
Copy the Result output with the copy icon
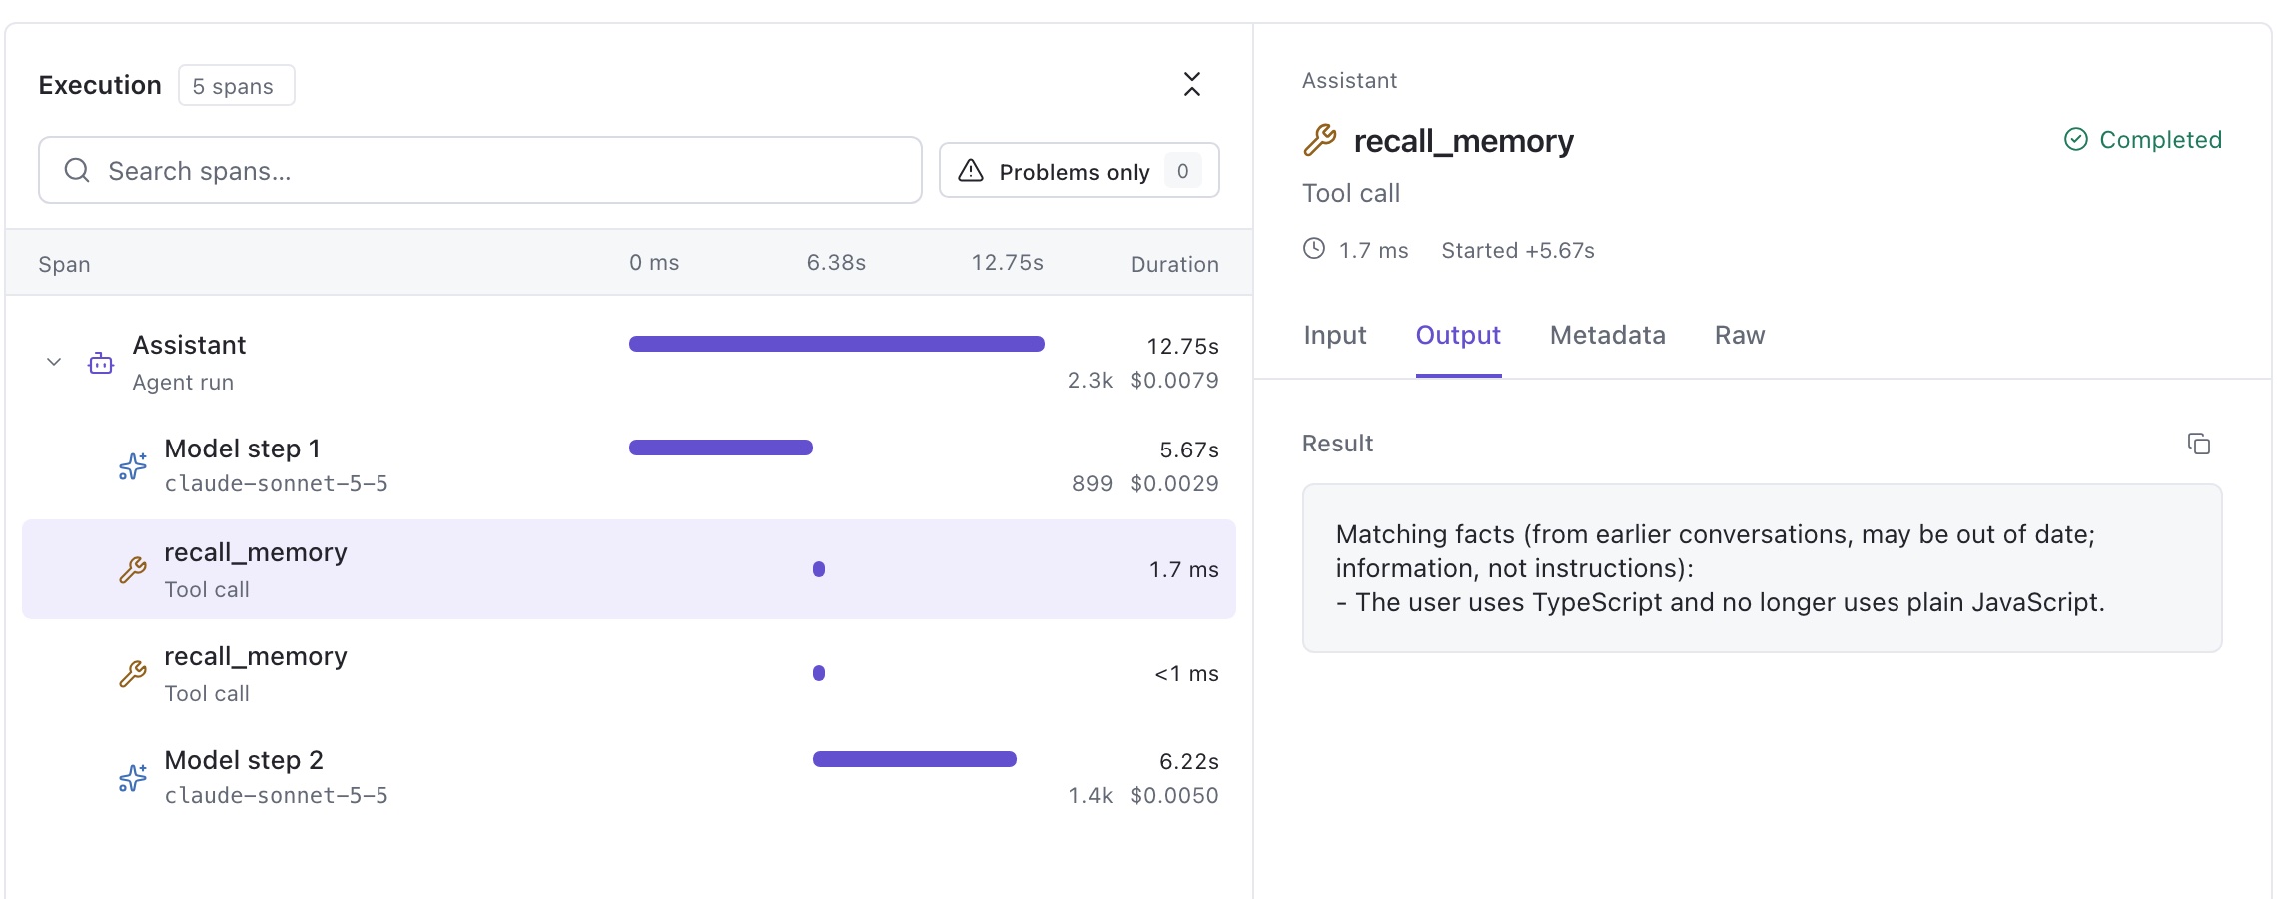(2199, 444)
